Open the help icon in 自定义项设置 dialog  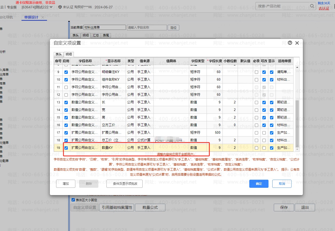290,43
